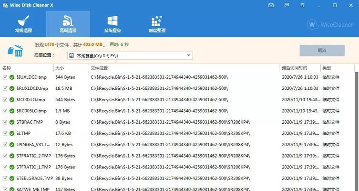Click the hard drive icon in scan location box
This screenshot has height=191, width=359.
72,56
